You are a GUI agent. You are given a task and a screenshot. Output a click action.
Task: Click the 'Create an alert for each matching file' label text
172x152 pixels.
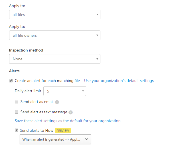47,81
